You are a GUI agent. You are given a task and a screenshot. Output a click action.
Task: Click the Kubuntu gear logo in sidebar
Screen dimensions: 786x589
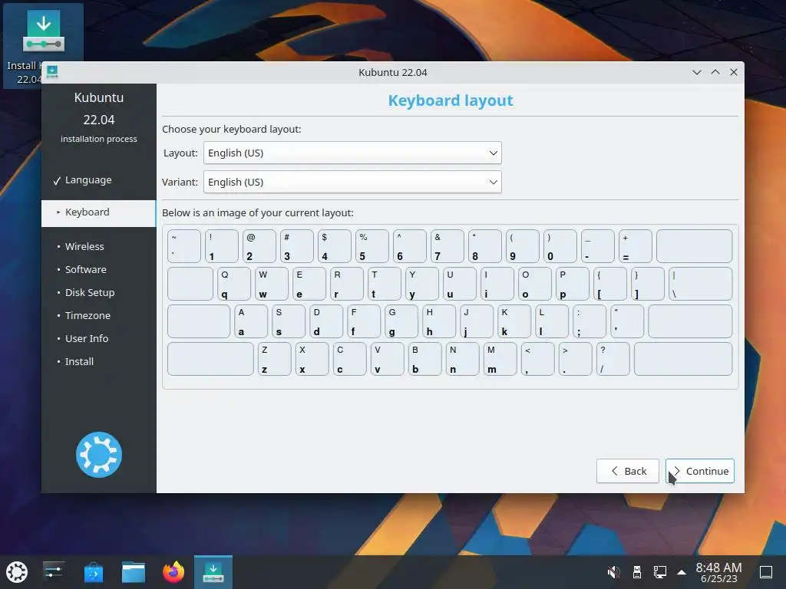pyautogui.click(x=99, y=455)
